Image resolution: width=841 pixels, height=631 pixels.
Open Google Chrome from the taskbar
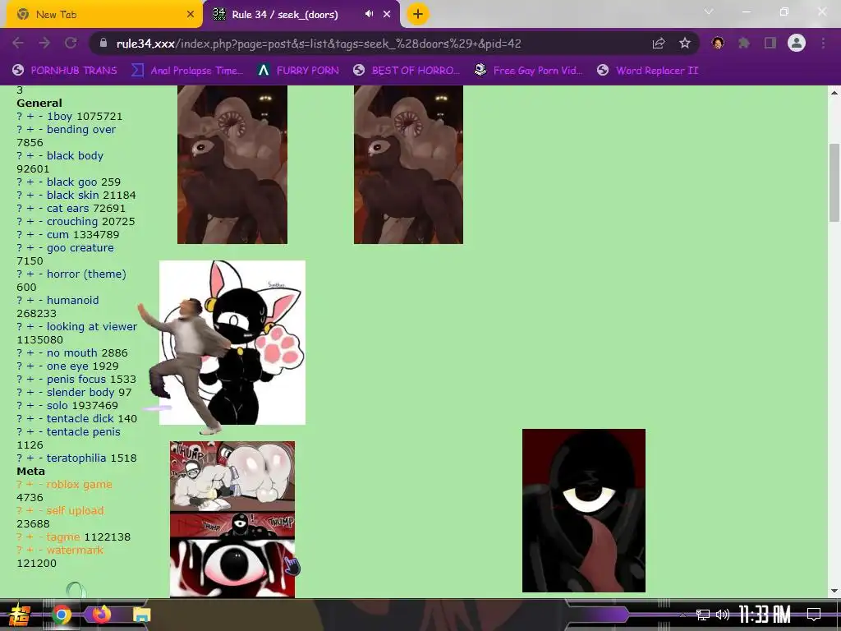[62, 615]
